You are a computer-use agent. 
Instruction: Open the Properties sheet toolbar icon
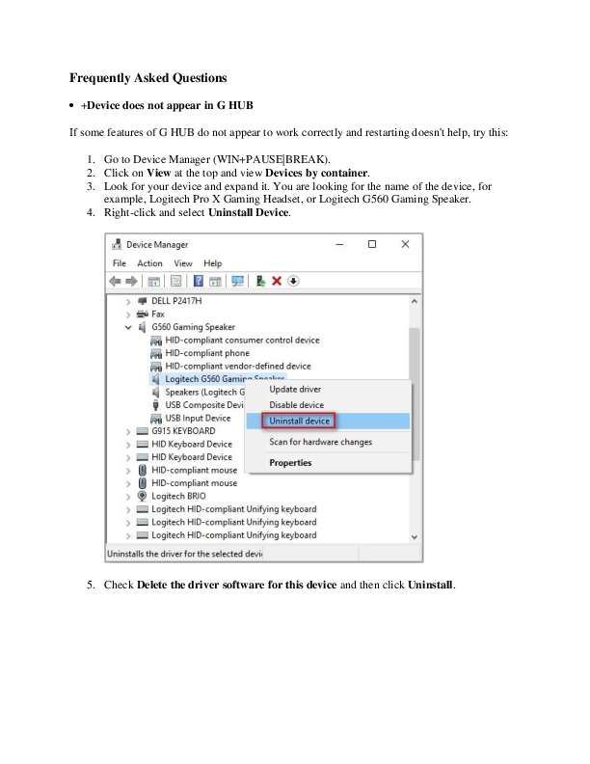[176, 281]
